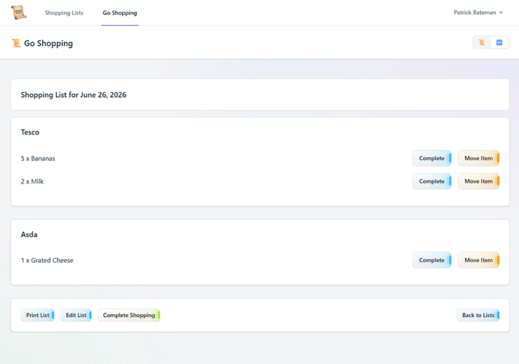Image resolution: width=519 pixels, height=364 pixels.
Task: Switch to the orange scroll theme icon
Action: [482, 42]
